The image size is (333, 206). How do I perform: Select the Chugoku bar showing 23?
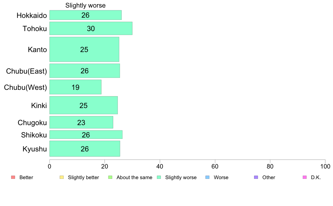(81, 122)
